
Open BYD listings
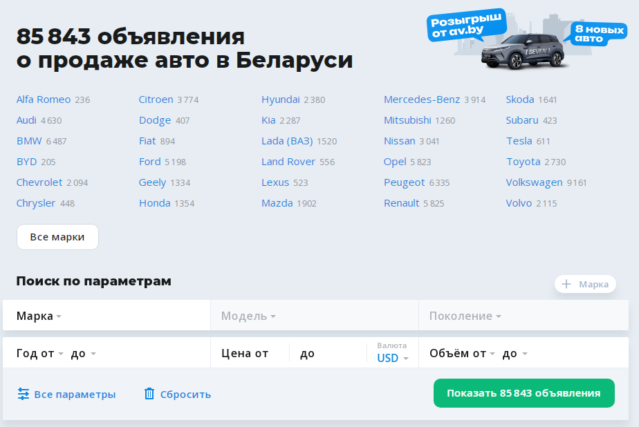tap(26, 162)
